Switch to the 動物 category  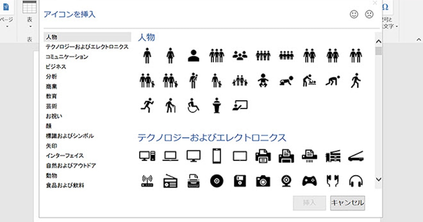pos(51,175)
